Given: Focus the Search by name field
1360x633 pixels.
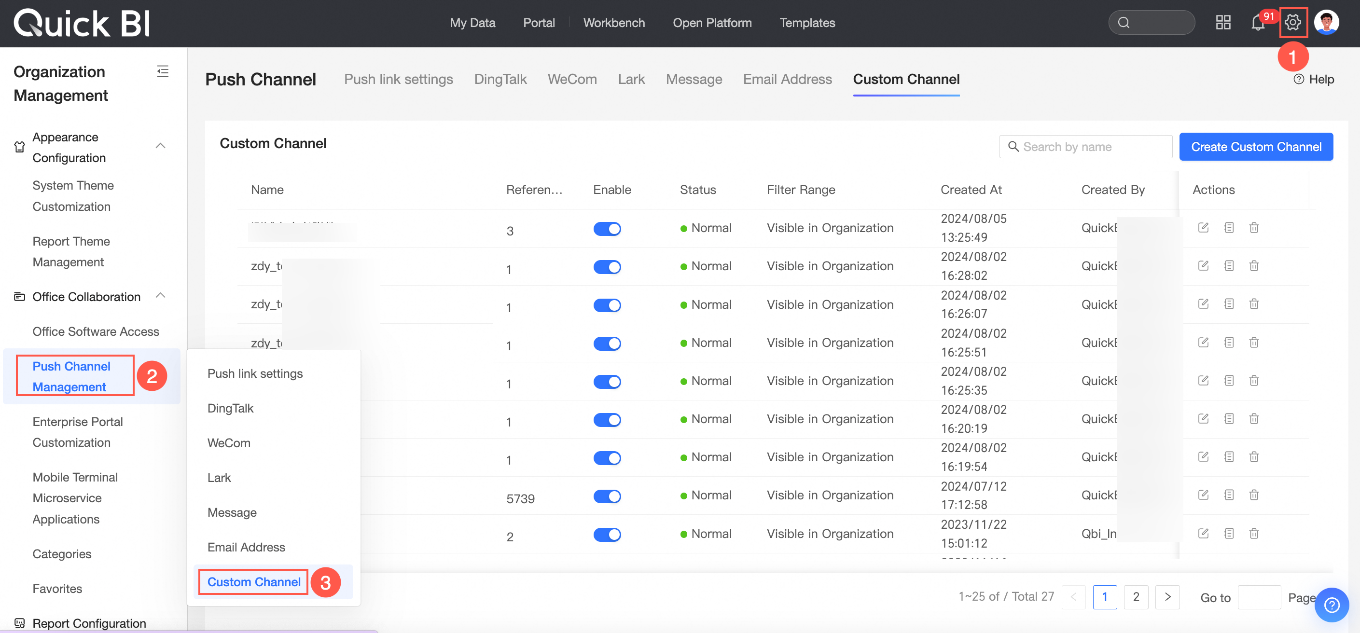Looking at the screenshot, I should (x=1085, y=147).
